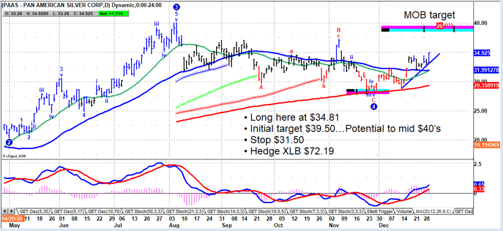
Task: Click the highlighted 04/29/20 date label
Action: [x=12, y=218]
